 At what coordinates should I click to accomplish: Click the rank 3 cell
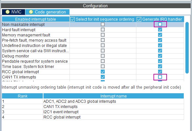(x=22, y=112)
